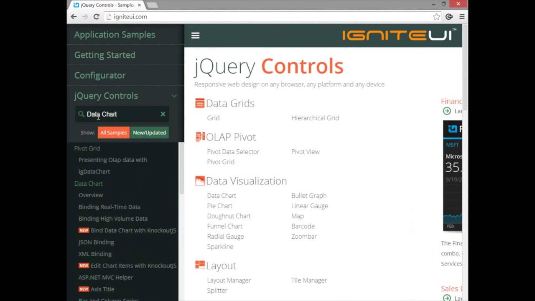535x301 pixels.
Task: Click the OLAP Pivot section icon
Action: pos(200,137)
